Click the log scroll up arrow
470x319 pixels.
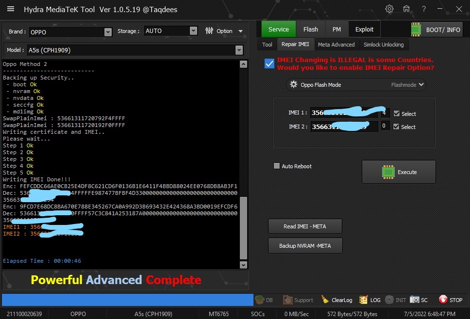[x=243, y=64]
